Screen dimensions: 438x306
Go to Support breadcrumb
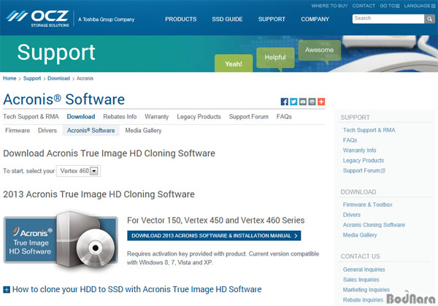(32, 79)
